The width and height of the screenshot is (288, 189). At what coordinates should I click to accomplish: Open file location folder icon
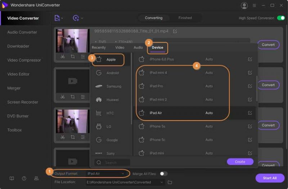pyautogui.click(x=170, y=182)
